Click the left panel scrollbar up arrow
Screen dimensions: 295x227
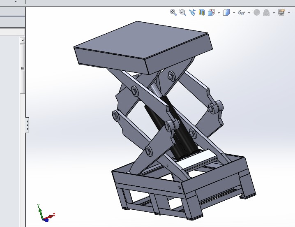click(23, 40)
